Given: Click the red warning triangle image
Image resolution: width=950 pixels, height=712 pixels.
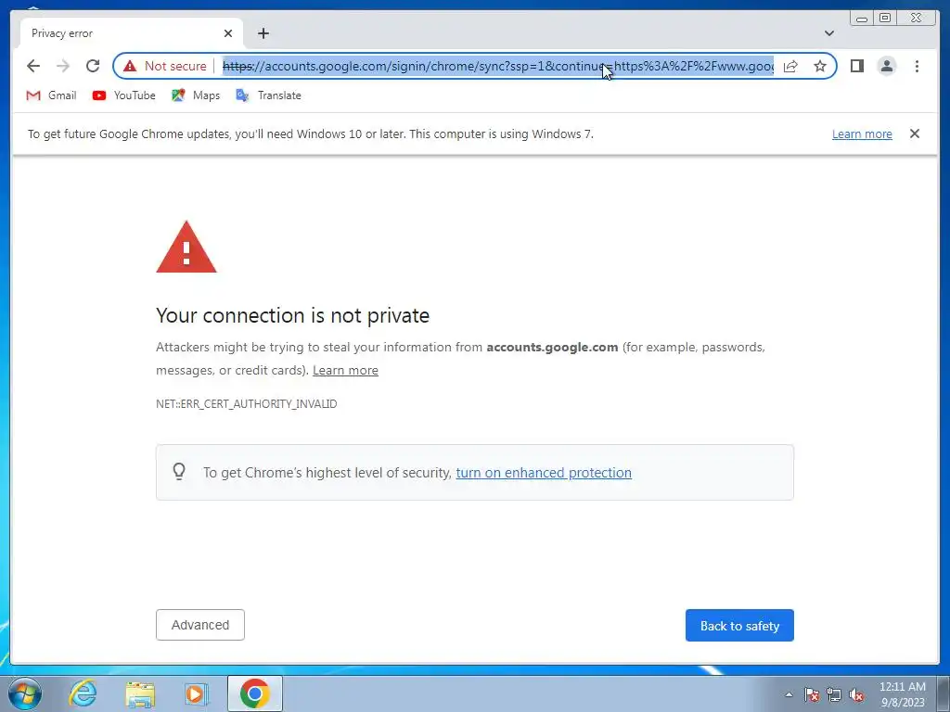Looking at the screenshot, I should point(186,248).
